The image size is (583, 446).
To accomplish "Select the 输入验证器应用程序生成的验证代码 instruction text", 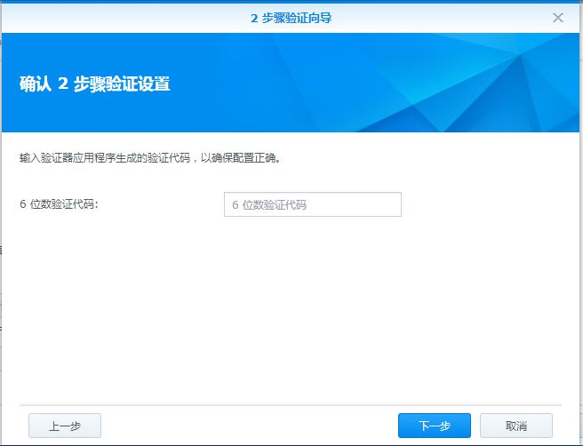I will click(150, 158).
